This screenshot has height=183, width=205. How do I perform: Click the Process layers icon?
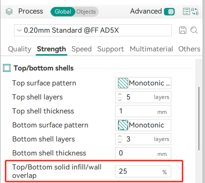click(9, 11)
